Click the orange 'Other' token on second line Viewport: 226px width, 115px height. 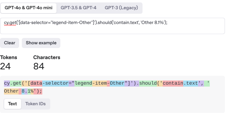(x=11, y=91)
